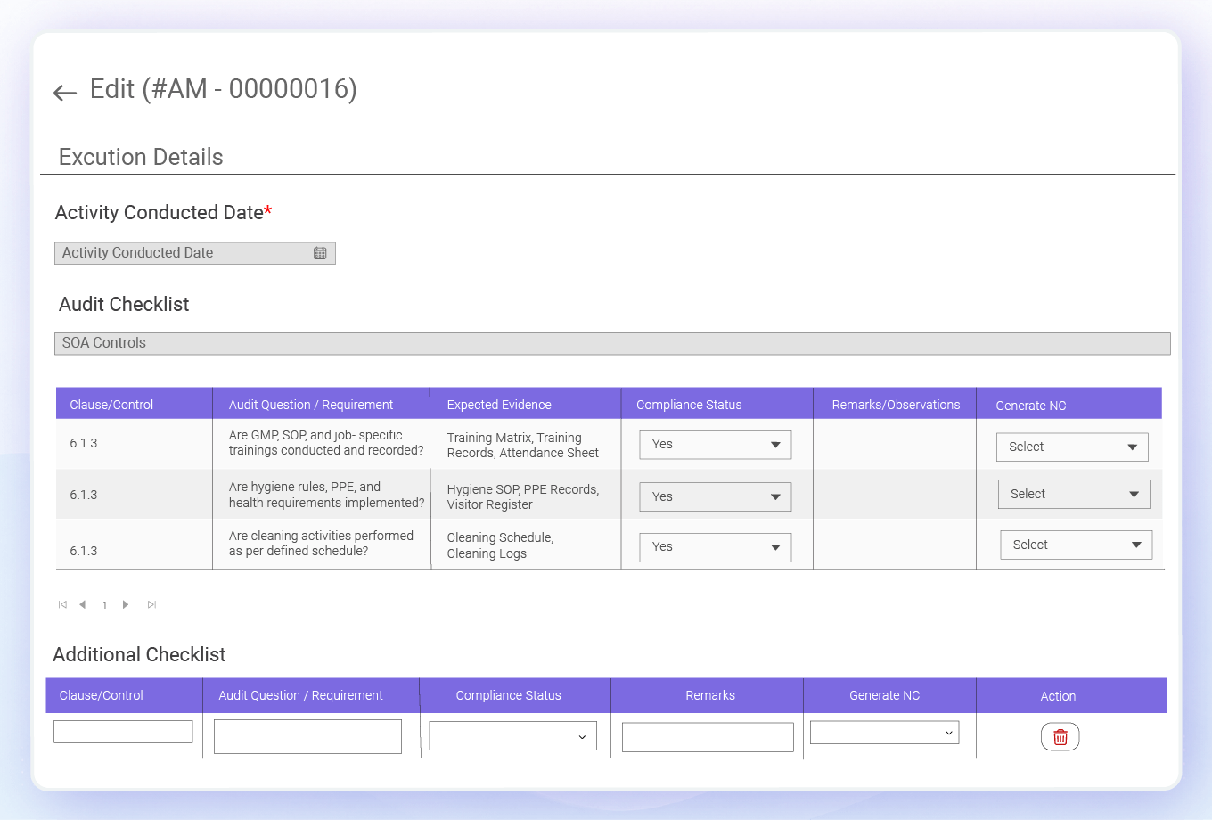The image size is (1212, 820).
Task: Click 'Cleaning Schedule, Cleaning Logs' cell
Action: click(x=500, y=545)
